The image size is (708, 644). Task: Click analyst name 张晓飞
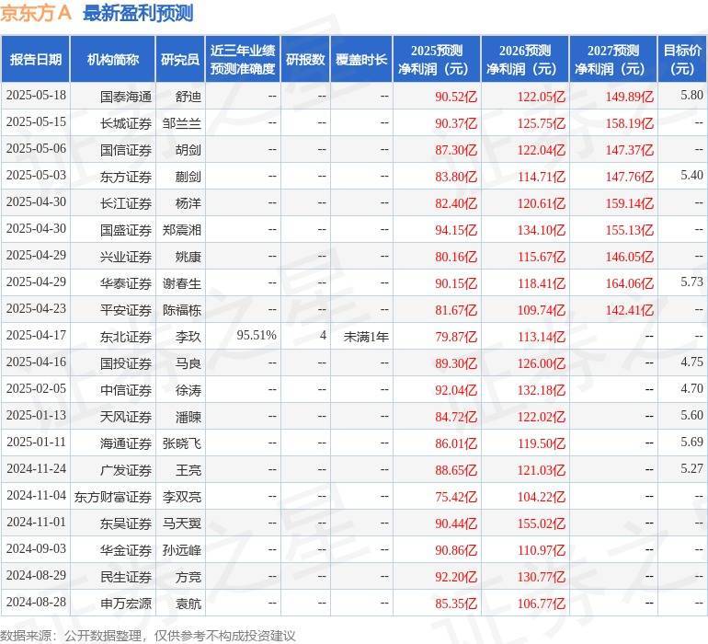pos(181,443)
